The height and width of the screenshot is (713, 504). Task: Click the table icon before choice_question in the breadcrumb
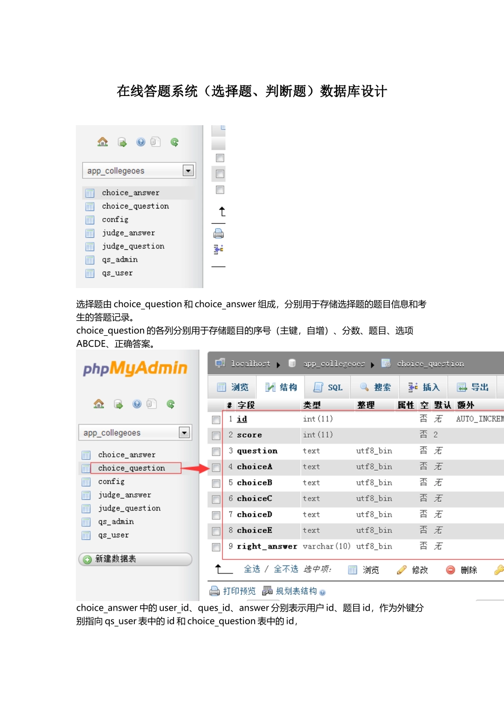(x=386, y=363)
